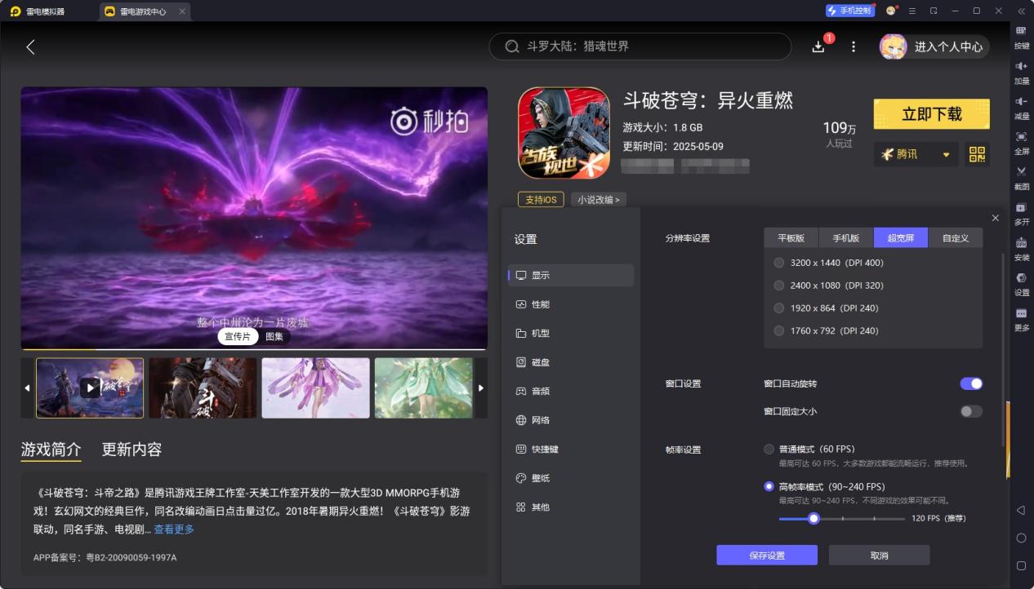Click 进入个人中心 profile button

(934, 46)
